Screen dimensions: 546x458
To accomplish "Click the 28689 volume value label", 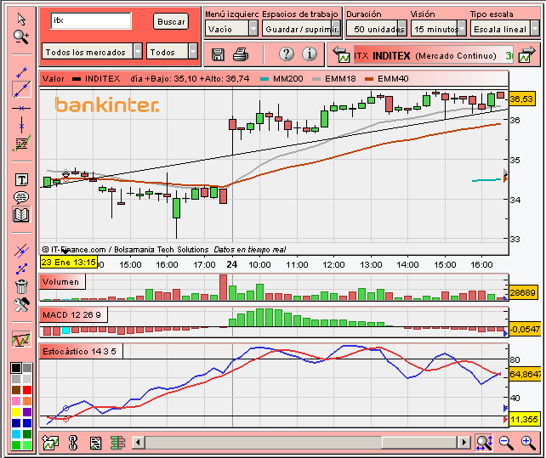I will coord(522,292).
